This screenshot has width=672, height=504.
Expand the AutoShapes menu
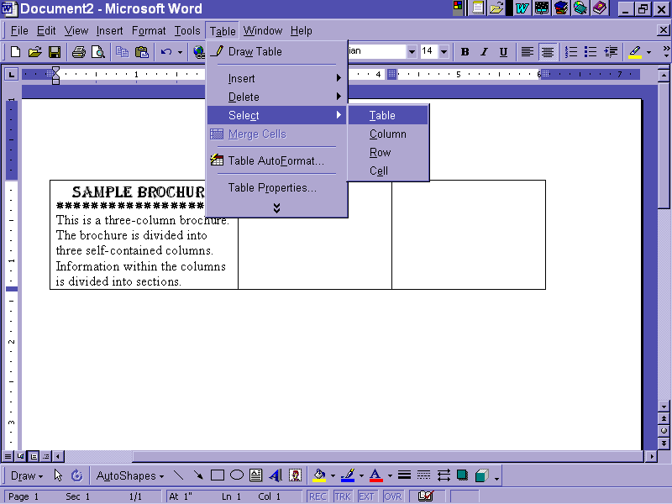click(x=130, y=475)
